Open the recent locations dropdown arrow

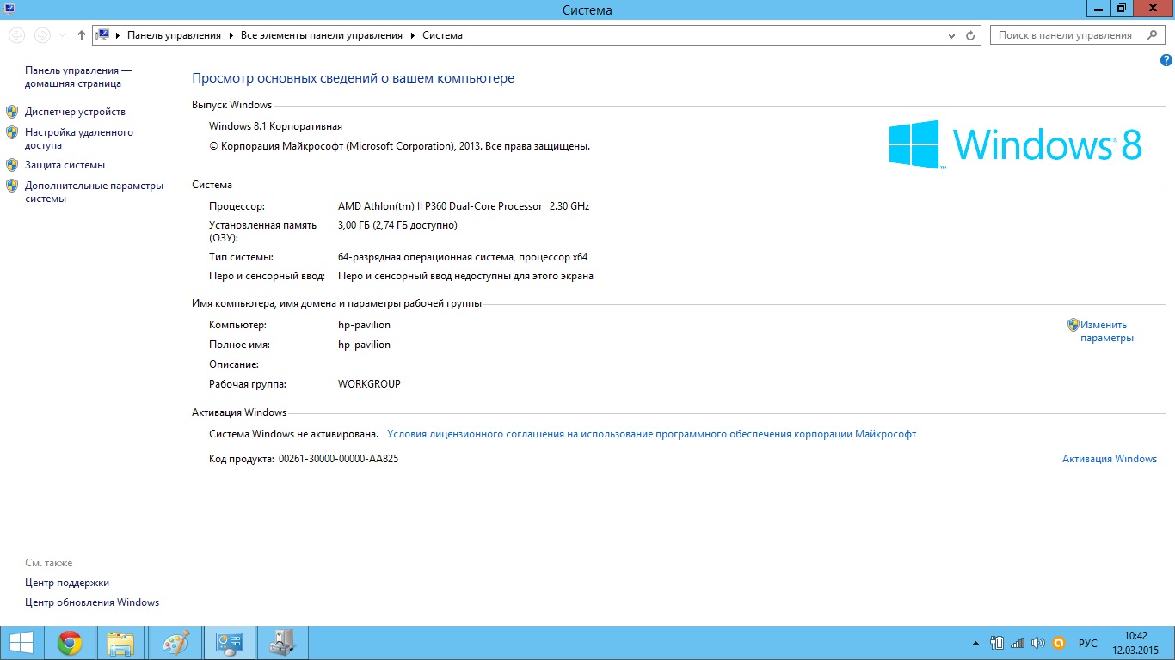(62, 36)
